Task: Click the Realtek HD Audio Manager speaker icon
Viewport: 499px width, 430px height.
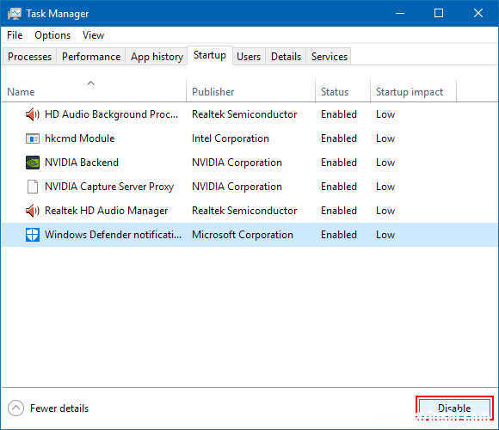Action: pos(33,211)
